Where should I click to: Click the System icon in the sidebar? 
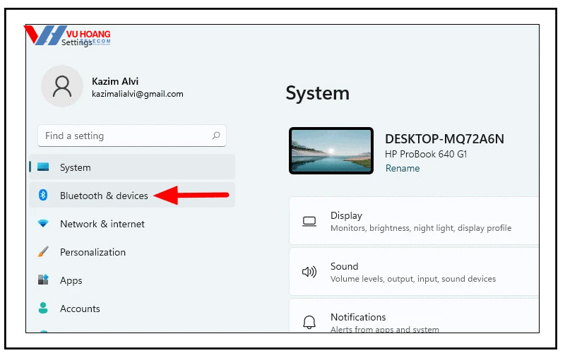(x=43, y=167)
